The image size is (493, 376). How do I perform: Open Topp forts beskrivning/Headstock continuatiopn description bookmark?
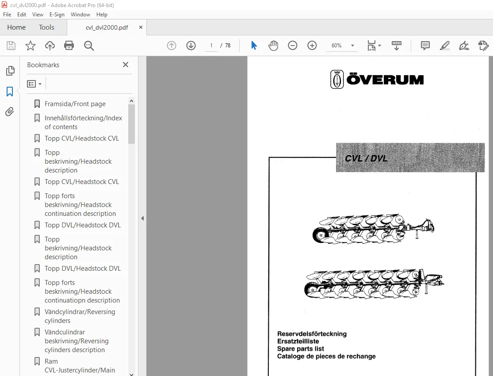click(x=82, y=292)
